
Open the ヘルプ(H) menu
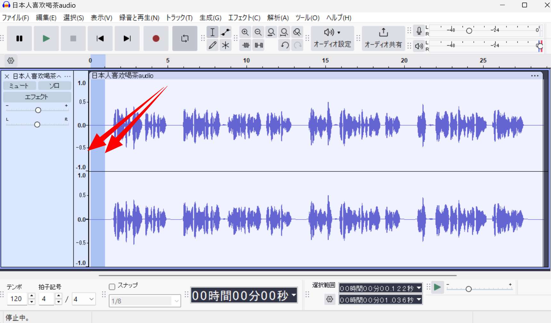coord(339,18)
